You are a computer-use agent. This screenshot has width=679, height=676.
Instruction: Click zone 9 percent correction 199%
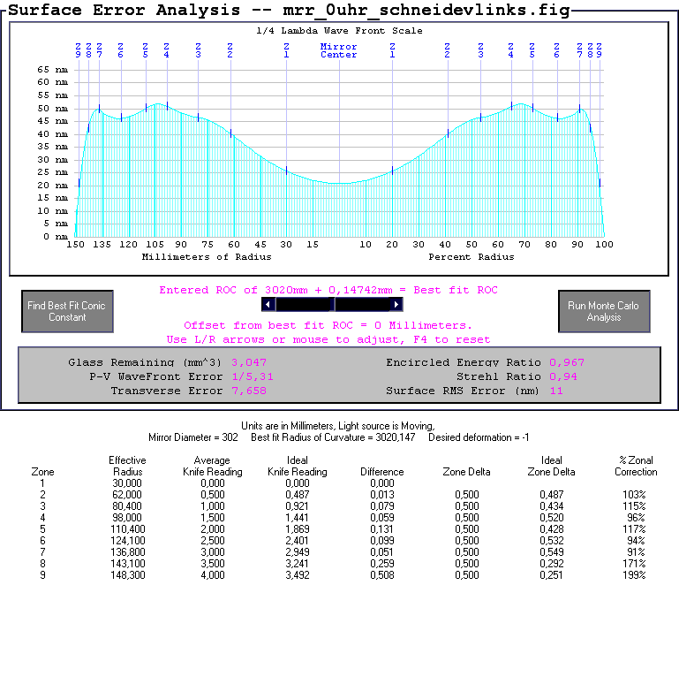pos(634,575)
